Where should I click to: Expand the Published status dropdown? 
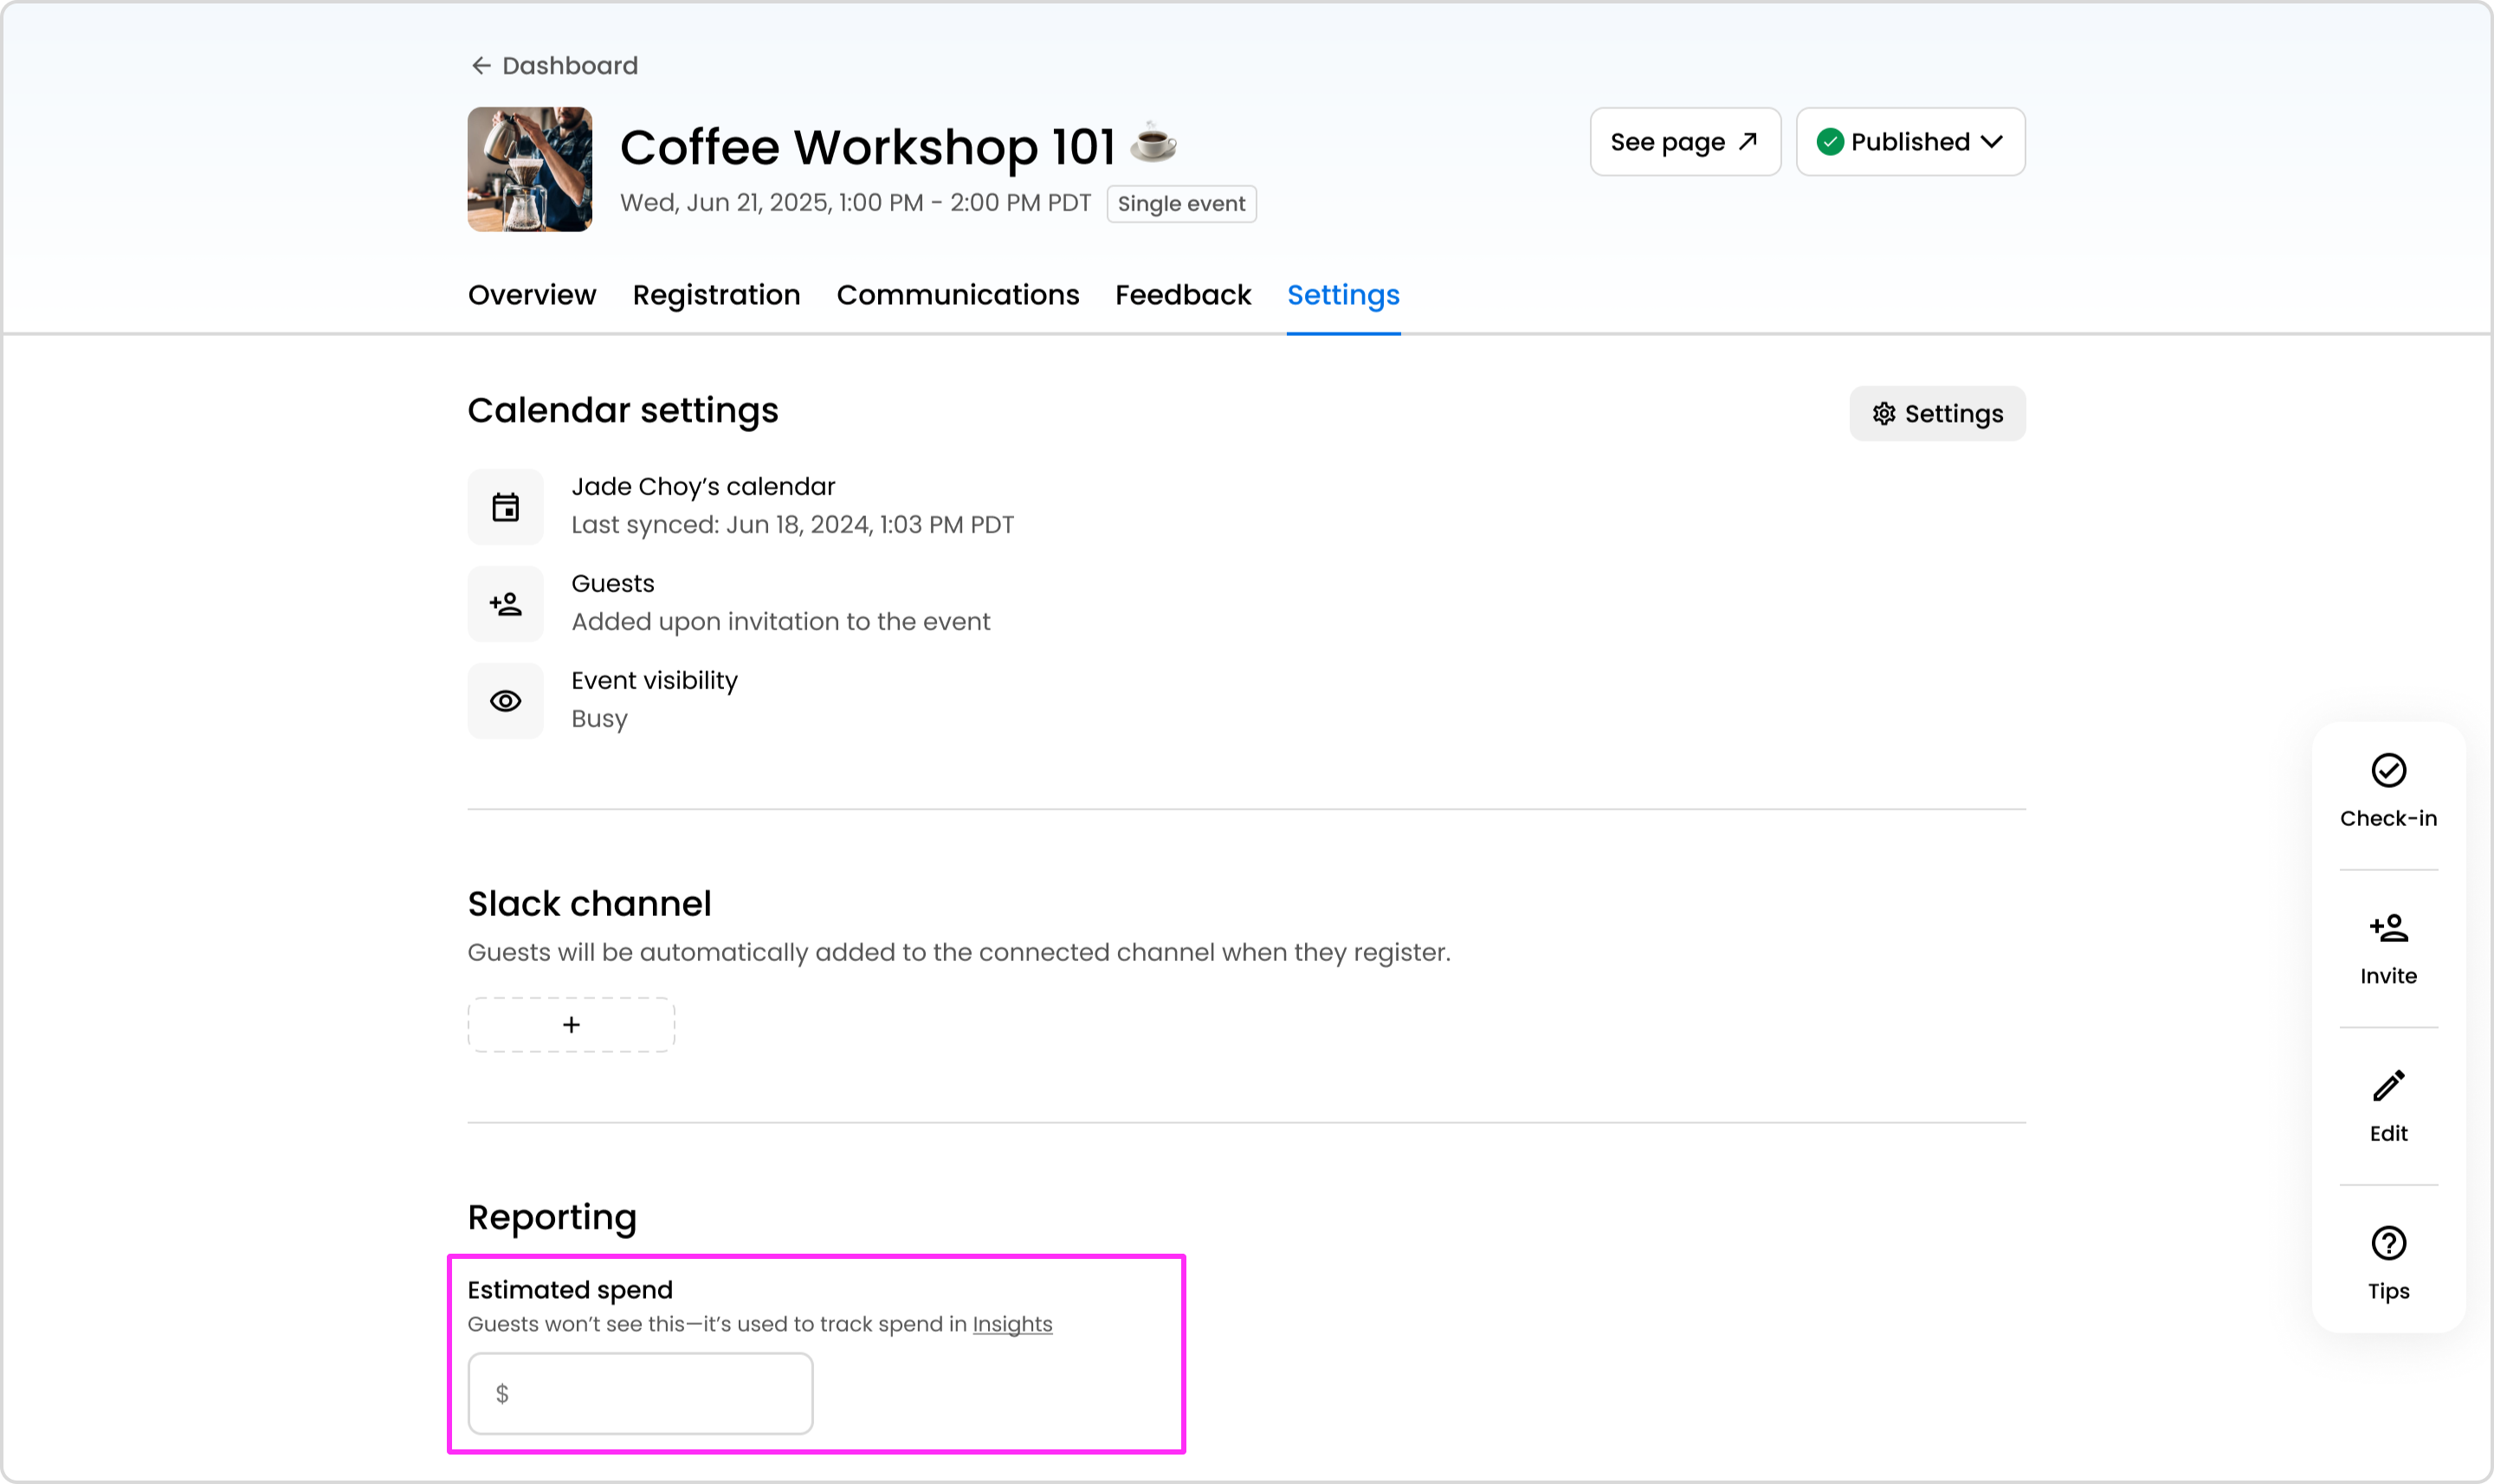point(1910,142)
